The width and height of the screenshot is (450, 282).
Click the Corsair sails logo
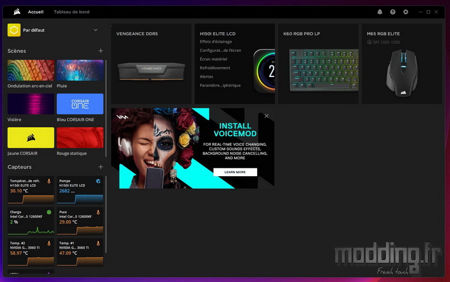point(17,12)
